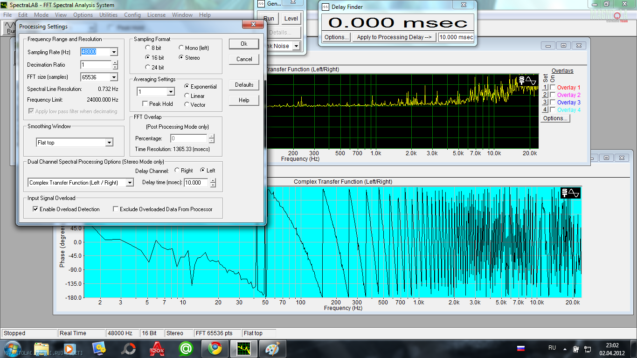The height and width of the screenshot is (358, 637).
Task: Turn on Overlay 1 checkbox
Action: point(553,88)
